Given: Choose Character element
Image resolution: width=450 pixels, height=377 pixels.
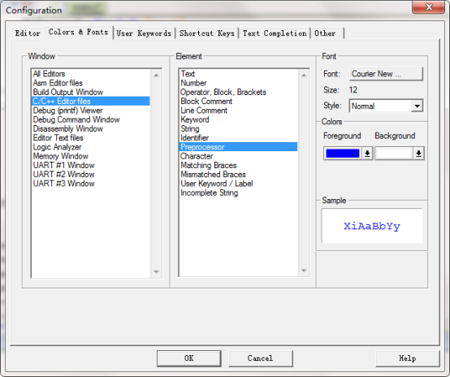Looking at the screenshot, I should (238, 156).
